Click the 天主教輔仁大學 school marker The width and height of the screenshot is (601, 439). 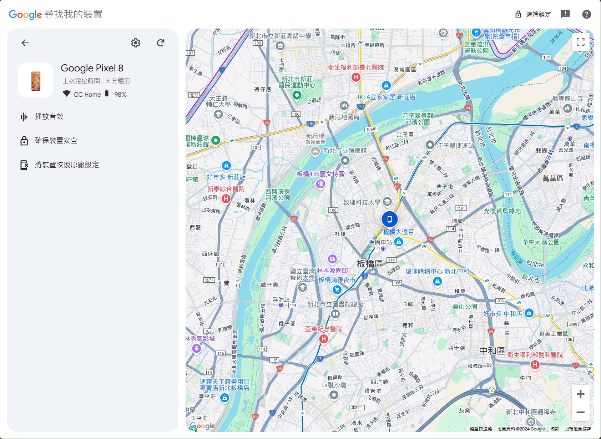(218, 115)
